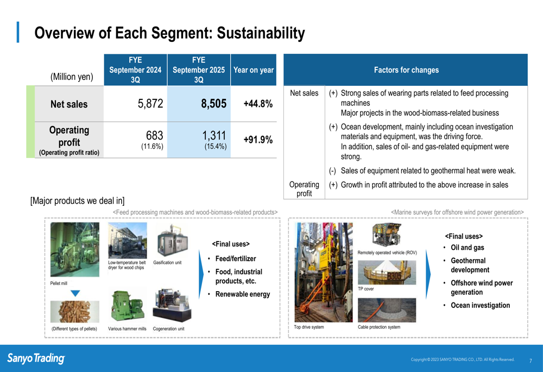This screenshot has width=543, height=372.
Task: Click the '(Million yen)' unit label
Action: 72,77
